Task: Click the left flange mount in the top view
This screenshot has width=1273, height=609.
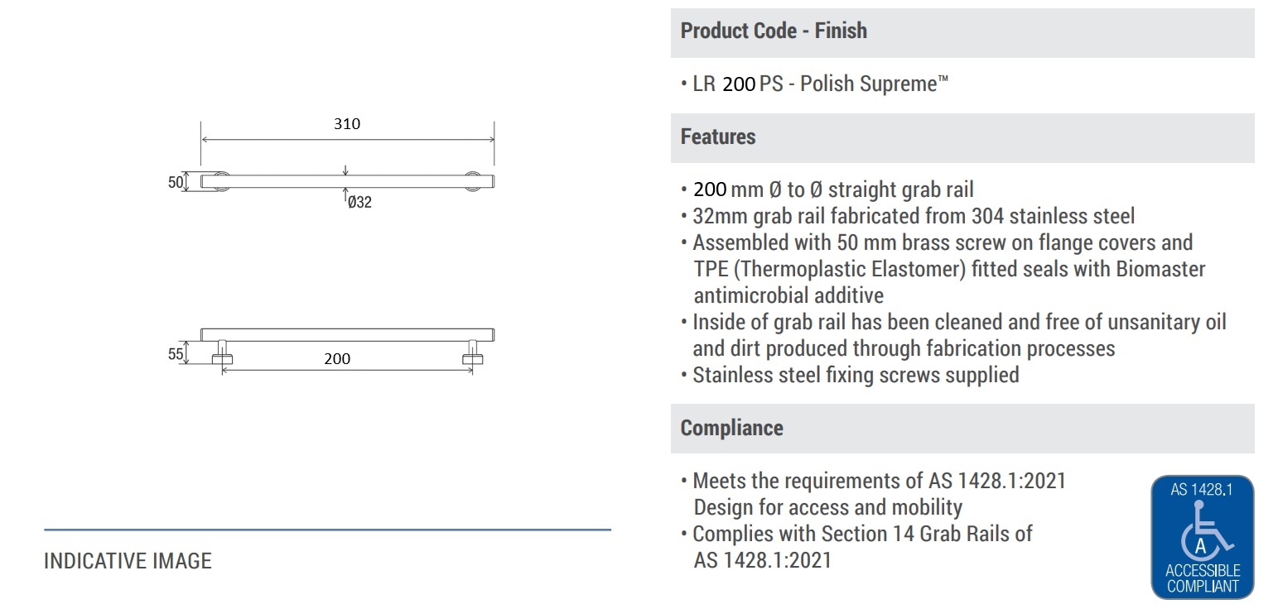Action: 221,182
